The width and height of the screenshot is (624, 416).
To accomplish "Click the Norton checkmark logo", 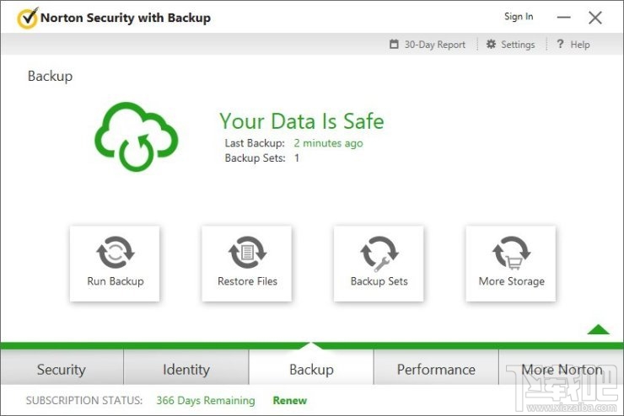I will [x=28, y=18].
